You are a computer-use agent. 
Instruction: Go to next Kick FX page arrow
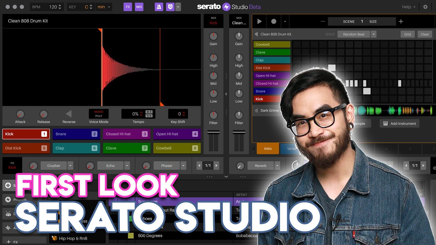coord(216,166)
